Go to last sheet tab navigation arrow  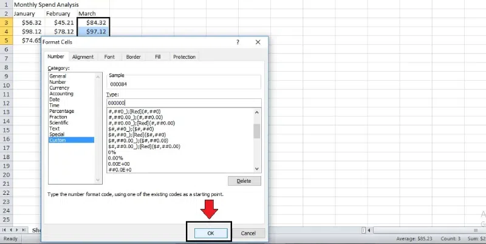tap(24, 230)
